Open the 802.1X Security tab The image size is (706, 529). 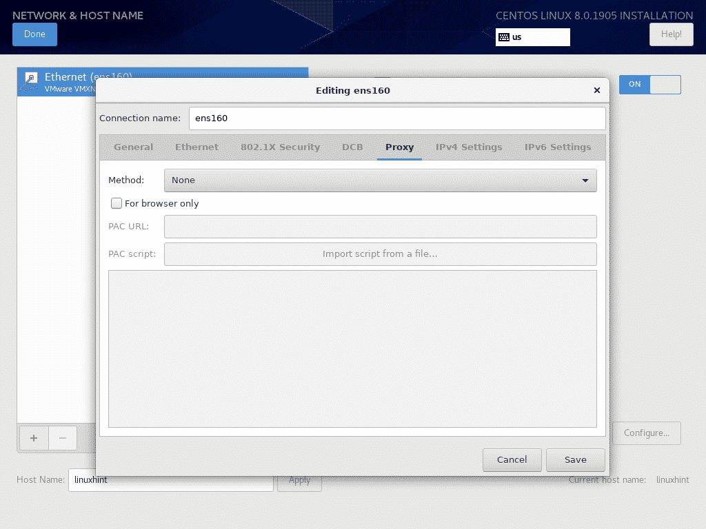tap(280, 147)
